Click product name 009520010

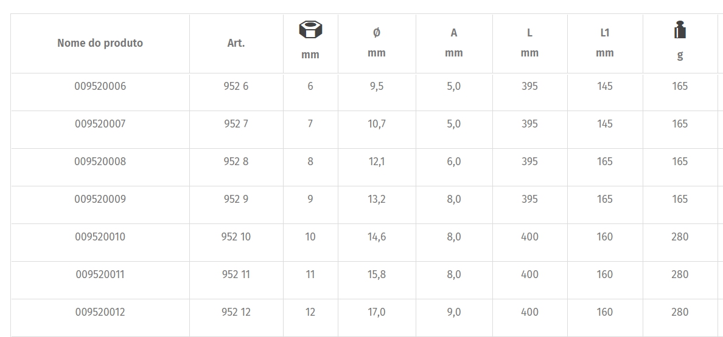(100, 237)
